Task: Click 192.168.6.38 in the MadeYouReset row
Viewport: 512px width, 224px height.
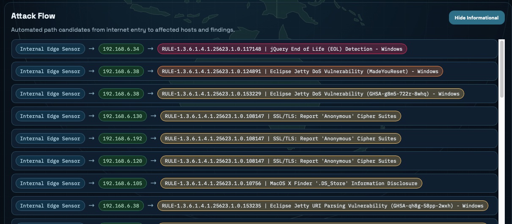Action: pyautogui.click(x=121, y=71)
